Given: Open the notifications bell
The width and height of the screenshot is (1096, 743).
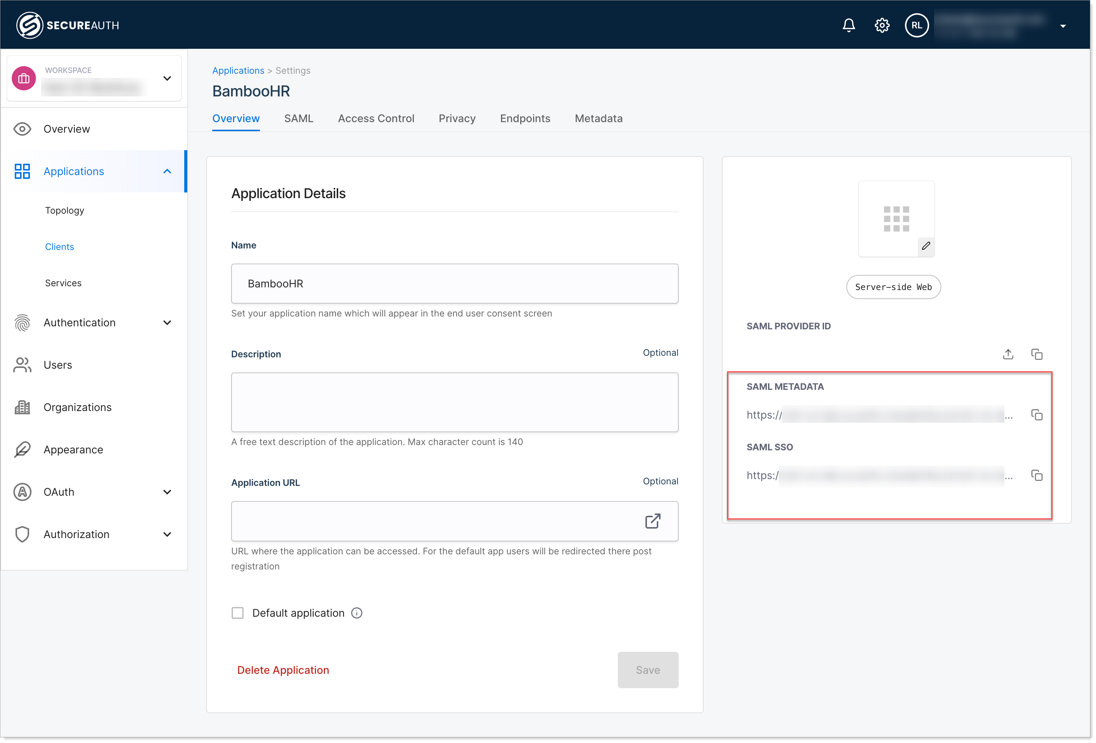Looking at the screenshot, I should [849, 25].
